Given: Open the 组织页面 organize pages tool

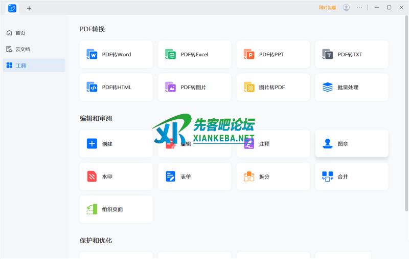Looking at the screenshot, I should (116, 209).
